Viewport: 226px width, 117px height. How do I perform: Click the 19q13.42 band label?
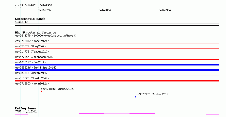pos(21,22)
